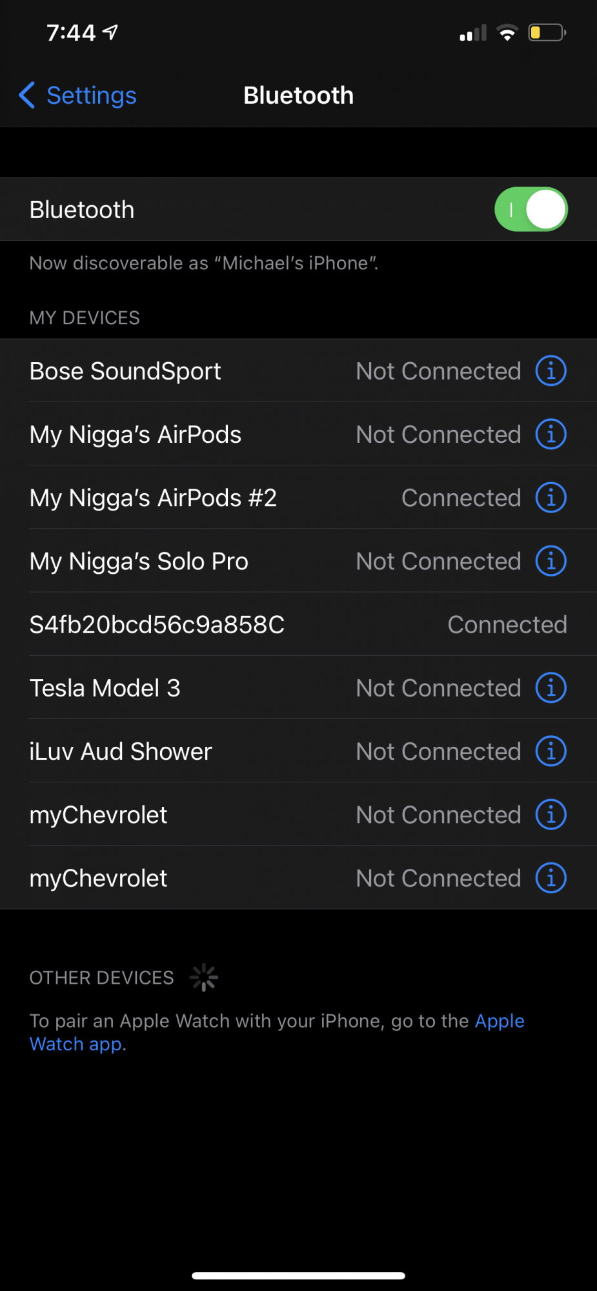597x1291 pixels.
Task: Tap the cellular signal bars indicator
Action: click(x=472, y=33)
